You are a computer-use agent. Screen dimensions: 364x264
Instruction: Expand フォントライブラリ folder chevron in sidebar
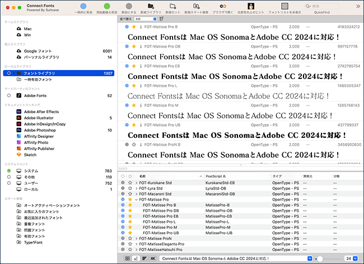click(13, 73)
